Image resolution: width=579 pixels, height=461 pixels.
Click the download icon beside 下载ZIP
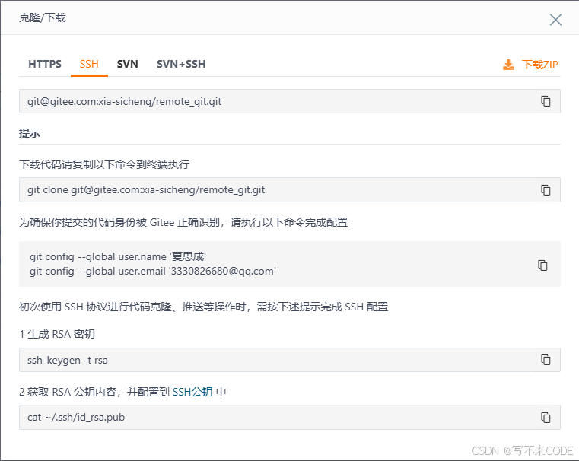click(x=508, y=65)
